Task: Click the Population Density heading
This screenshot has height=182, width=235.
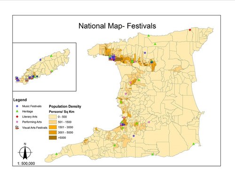Action: pyautogui.click(x=65, y=106)
